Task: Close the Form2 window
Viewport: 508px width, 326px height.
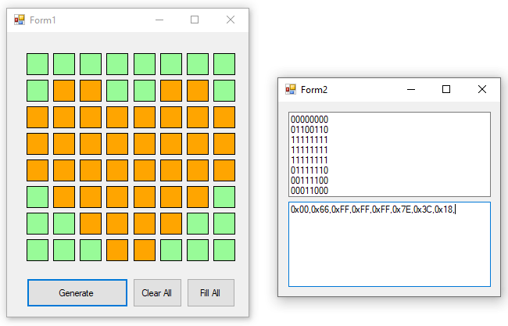Action: coord(482,89)
